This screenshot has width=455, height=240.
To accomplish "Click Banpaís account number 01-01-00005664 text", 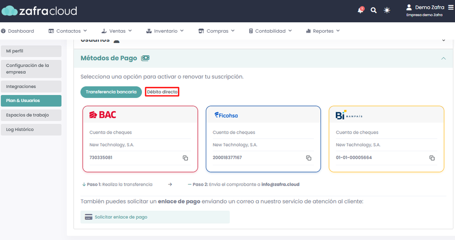I will coord(354,157).
